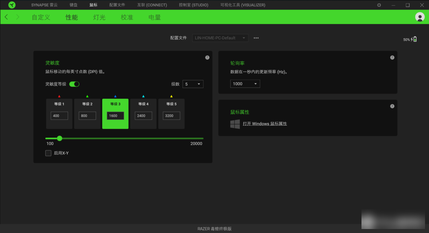Viewport: 429px width, 233px height.
Task: Enable the 启用X-Y checkbox
Action: [48, 153]
